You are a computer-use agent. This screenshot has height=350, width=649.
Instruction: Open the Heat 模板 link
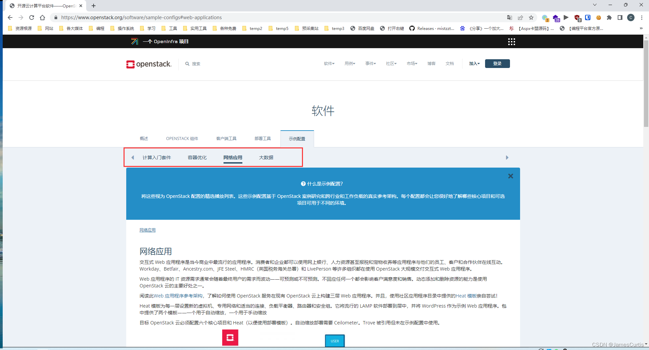pos(466,296)
